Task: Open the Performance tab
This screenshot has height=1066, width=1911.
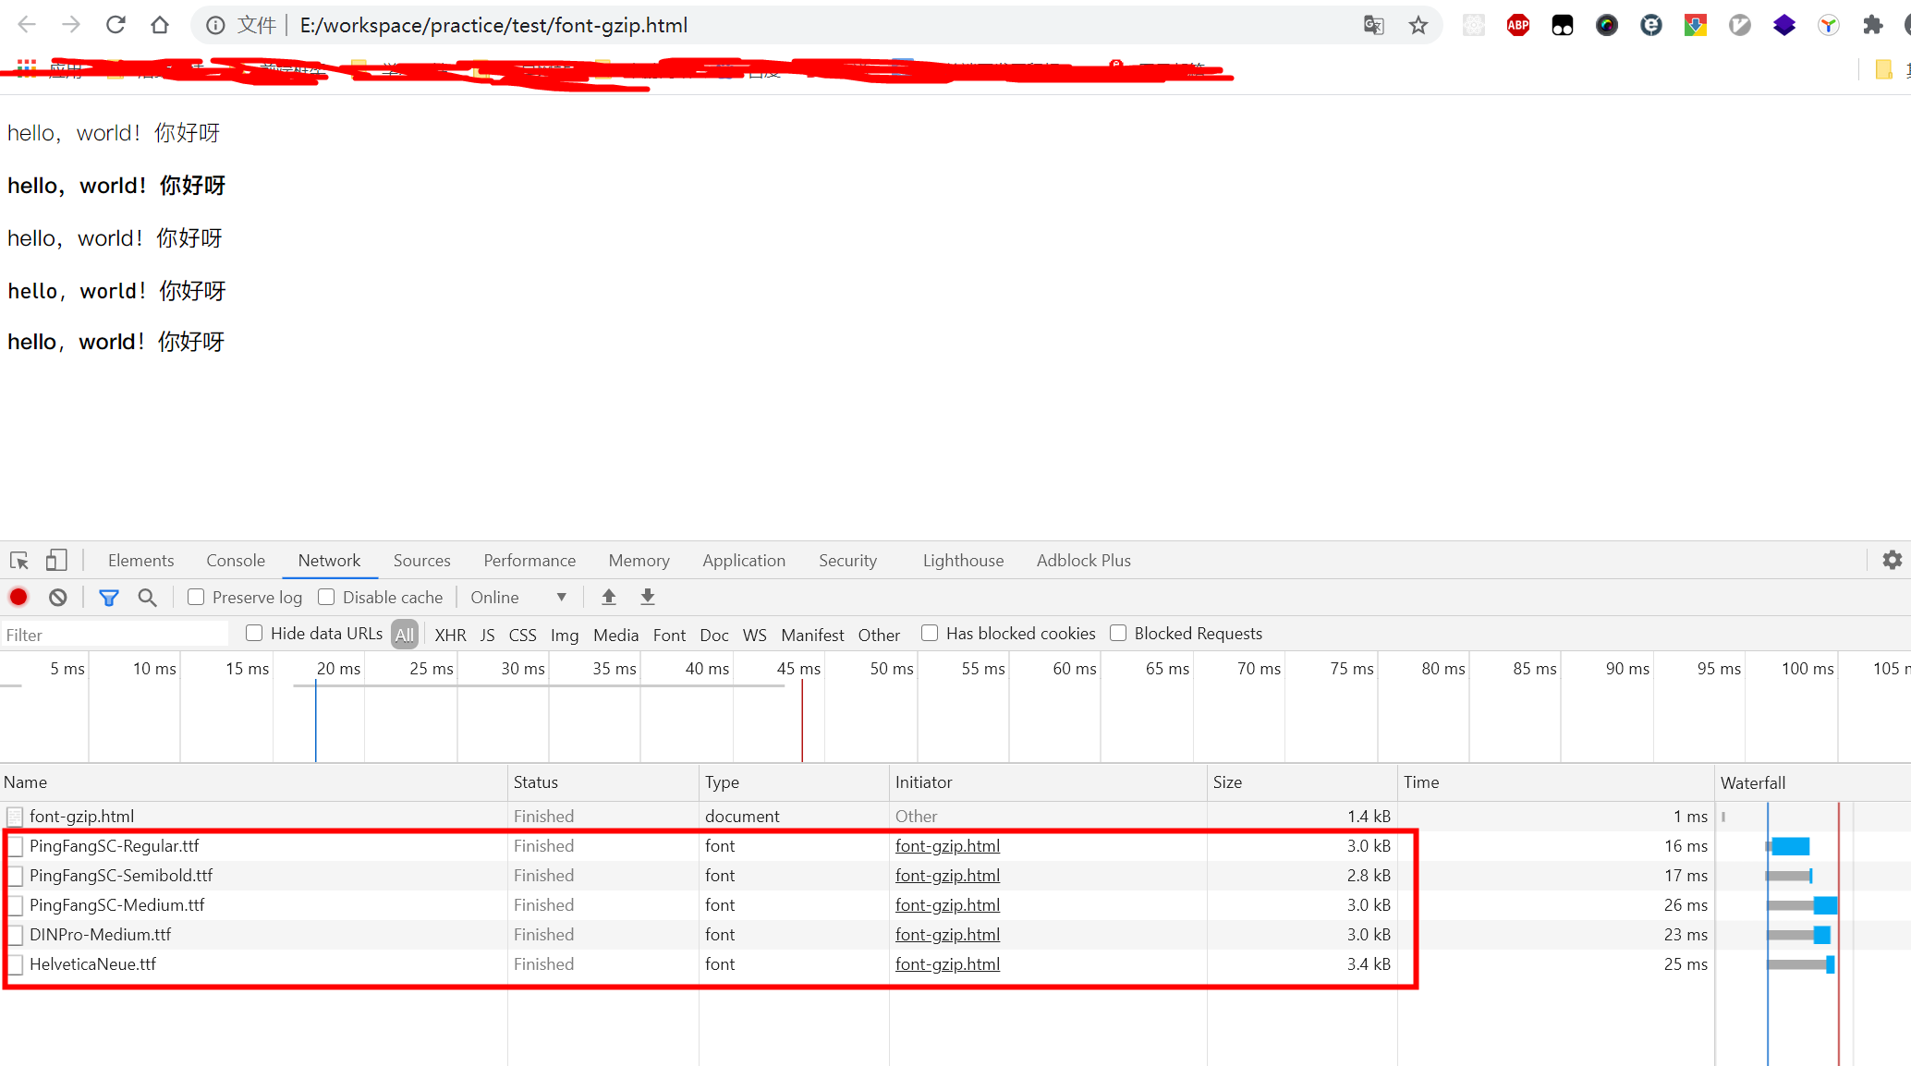Action: point(529,560)
